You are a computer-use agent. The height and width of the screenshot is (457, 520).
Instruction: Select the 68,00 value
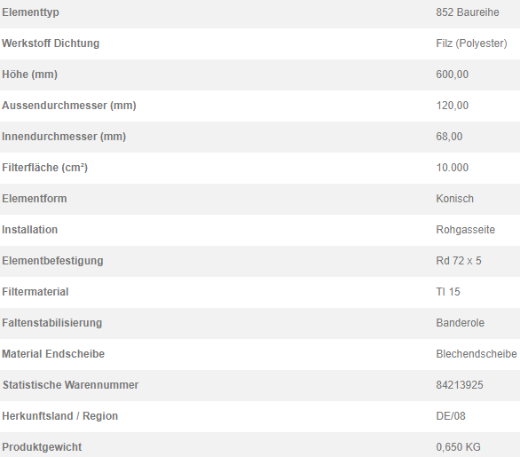[x=449, y=137]
